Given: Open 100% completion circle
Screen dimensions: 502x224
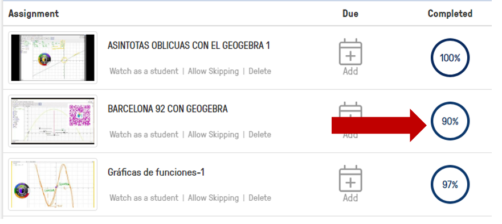Looking at the screenshot, I should [450, 58].
